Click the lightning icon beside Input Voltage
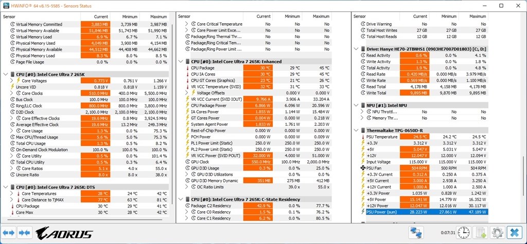The height and width of the screenshot is (244, 527). (x=363, y=162)
